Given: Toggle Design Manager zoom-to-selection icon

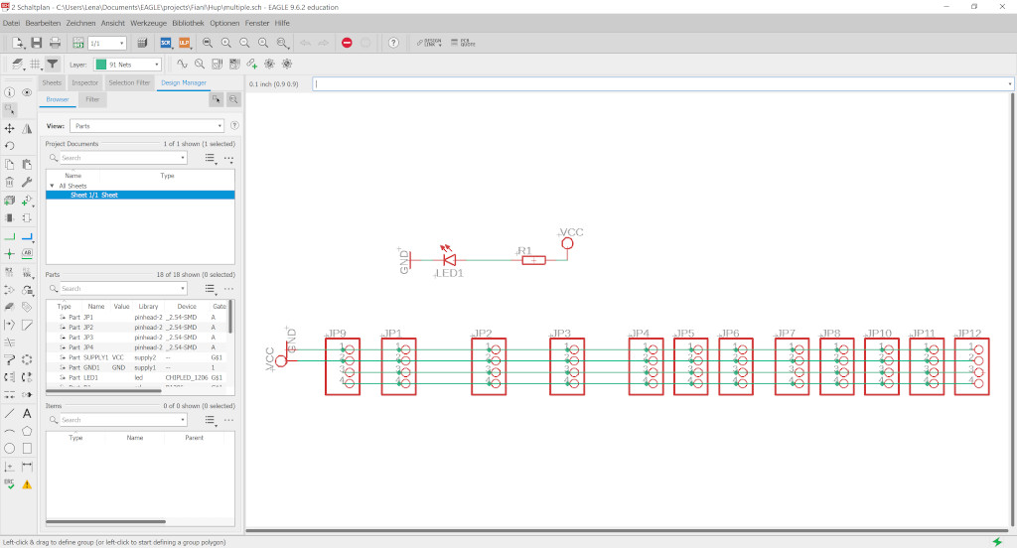Looking at the screenshot, I should pyautogui.click(x=233, y=99).
